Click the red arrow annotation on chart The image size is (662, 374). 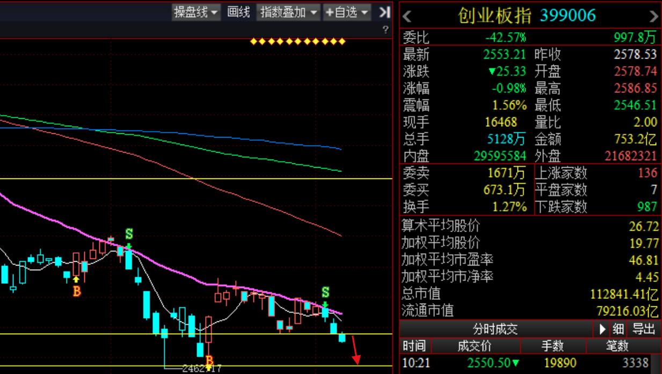[x=355, y=349]
